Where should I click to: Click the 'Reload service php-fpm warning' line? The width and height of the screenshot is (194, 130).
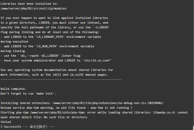point(66,108)
